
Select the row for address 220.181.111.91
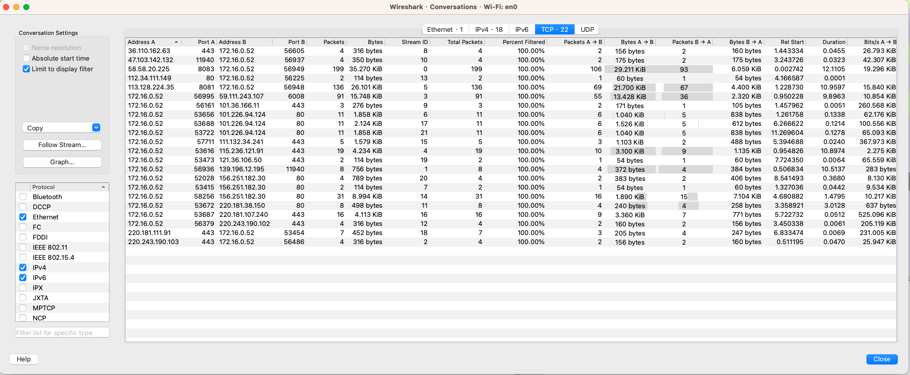pyautogui.click(x=511, y=232)
